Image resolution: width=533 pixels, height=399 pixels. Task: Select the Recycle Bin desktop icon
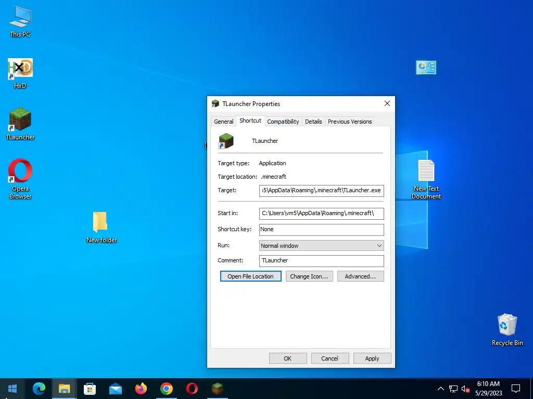[x=507, y=329]
